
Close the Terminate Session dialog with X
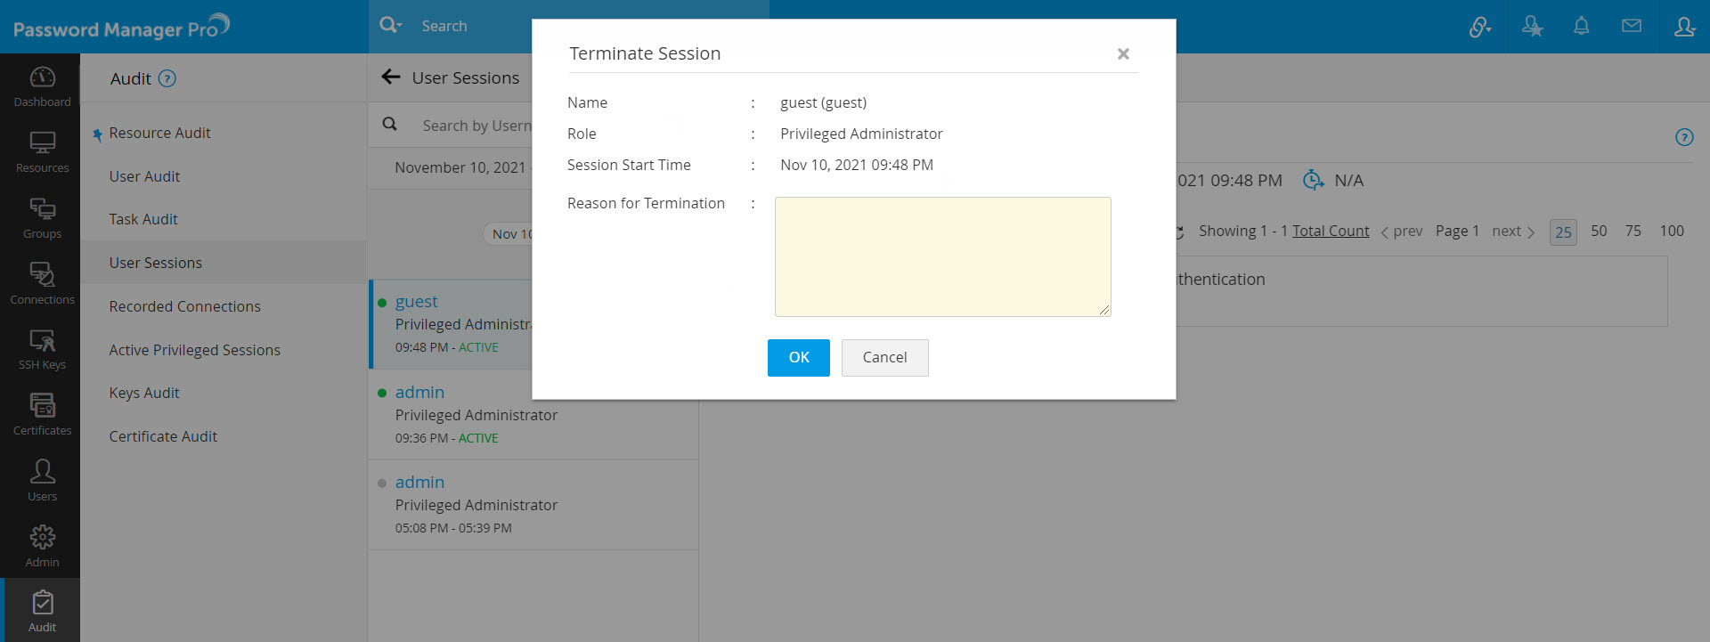1123,54
